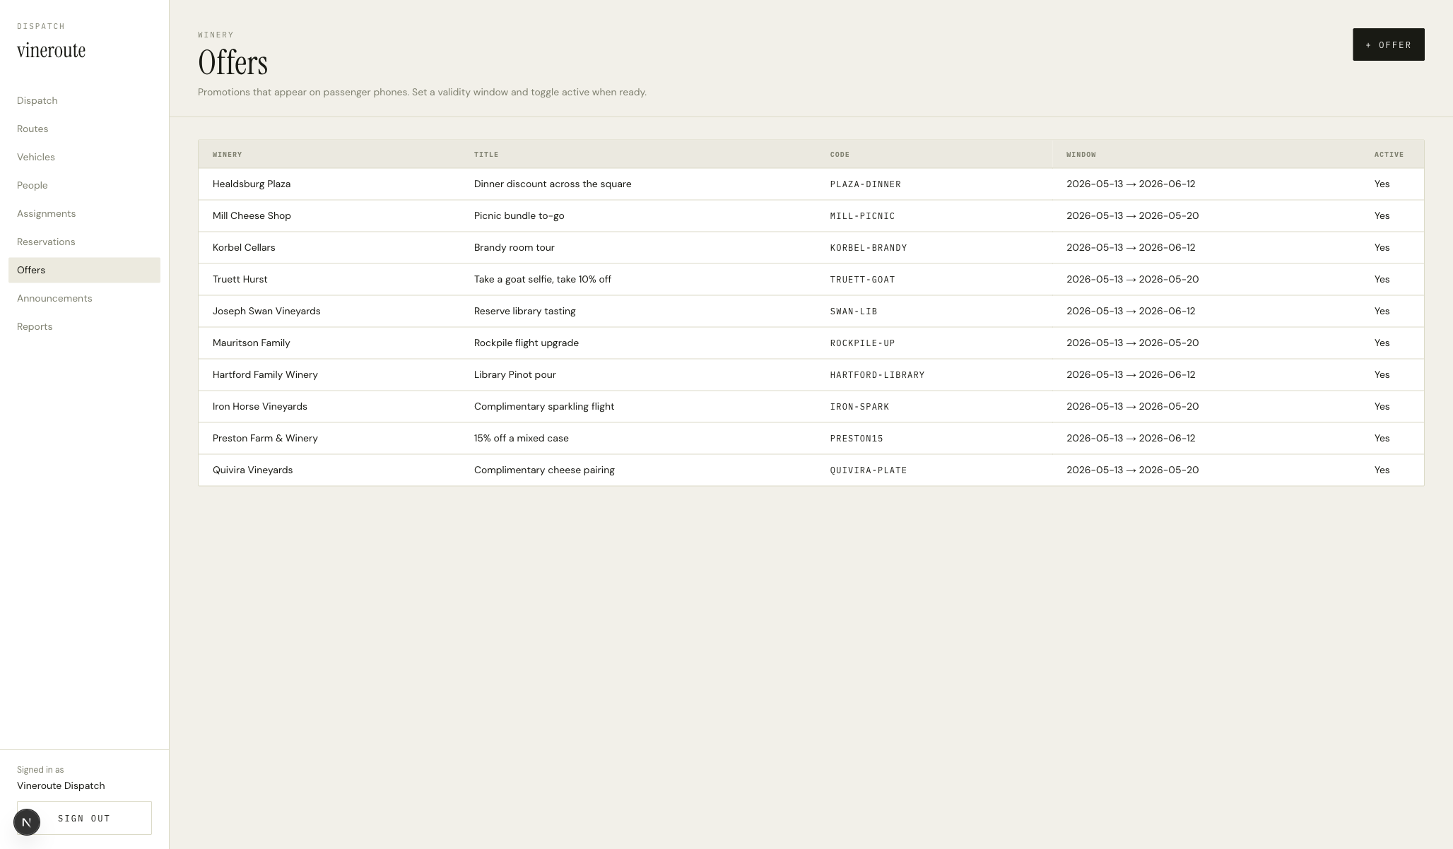Image resolution: width=1453 pixels, height=849 pixels.
Task: Open the Healdsburg Plaza offer row
Action: pos(811,184)
